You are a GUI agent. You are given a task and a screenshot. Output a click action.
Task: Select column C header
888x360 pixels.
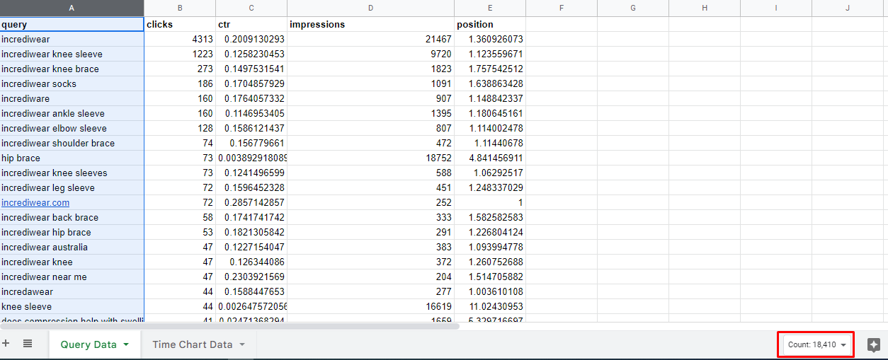click(x=251, y=8)
